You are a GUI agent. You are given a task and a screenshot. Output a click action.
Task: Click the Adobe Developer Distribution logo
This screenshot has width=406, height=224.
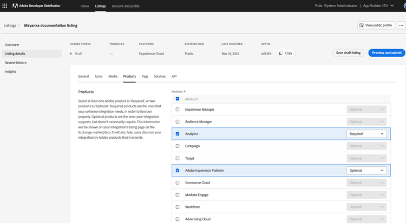(36, 6)
